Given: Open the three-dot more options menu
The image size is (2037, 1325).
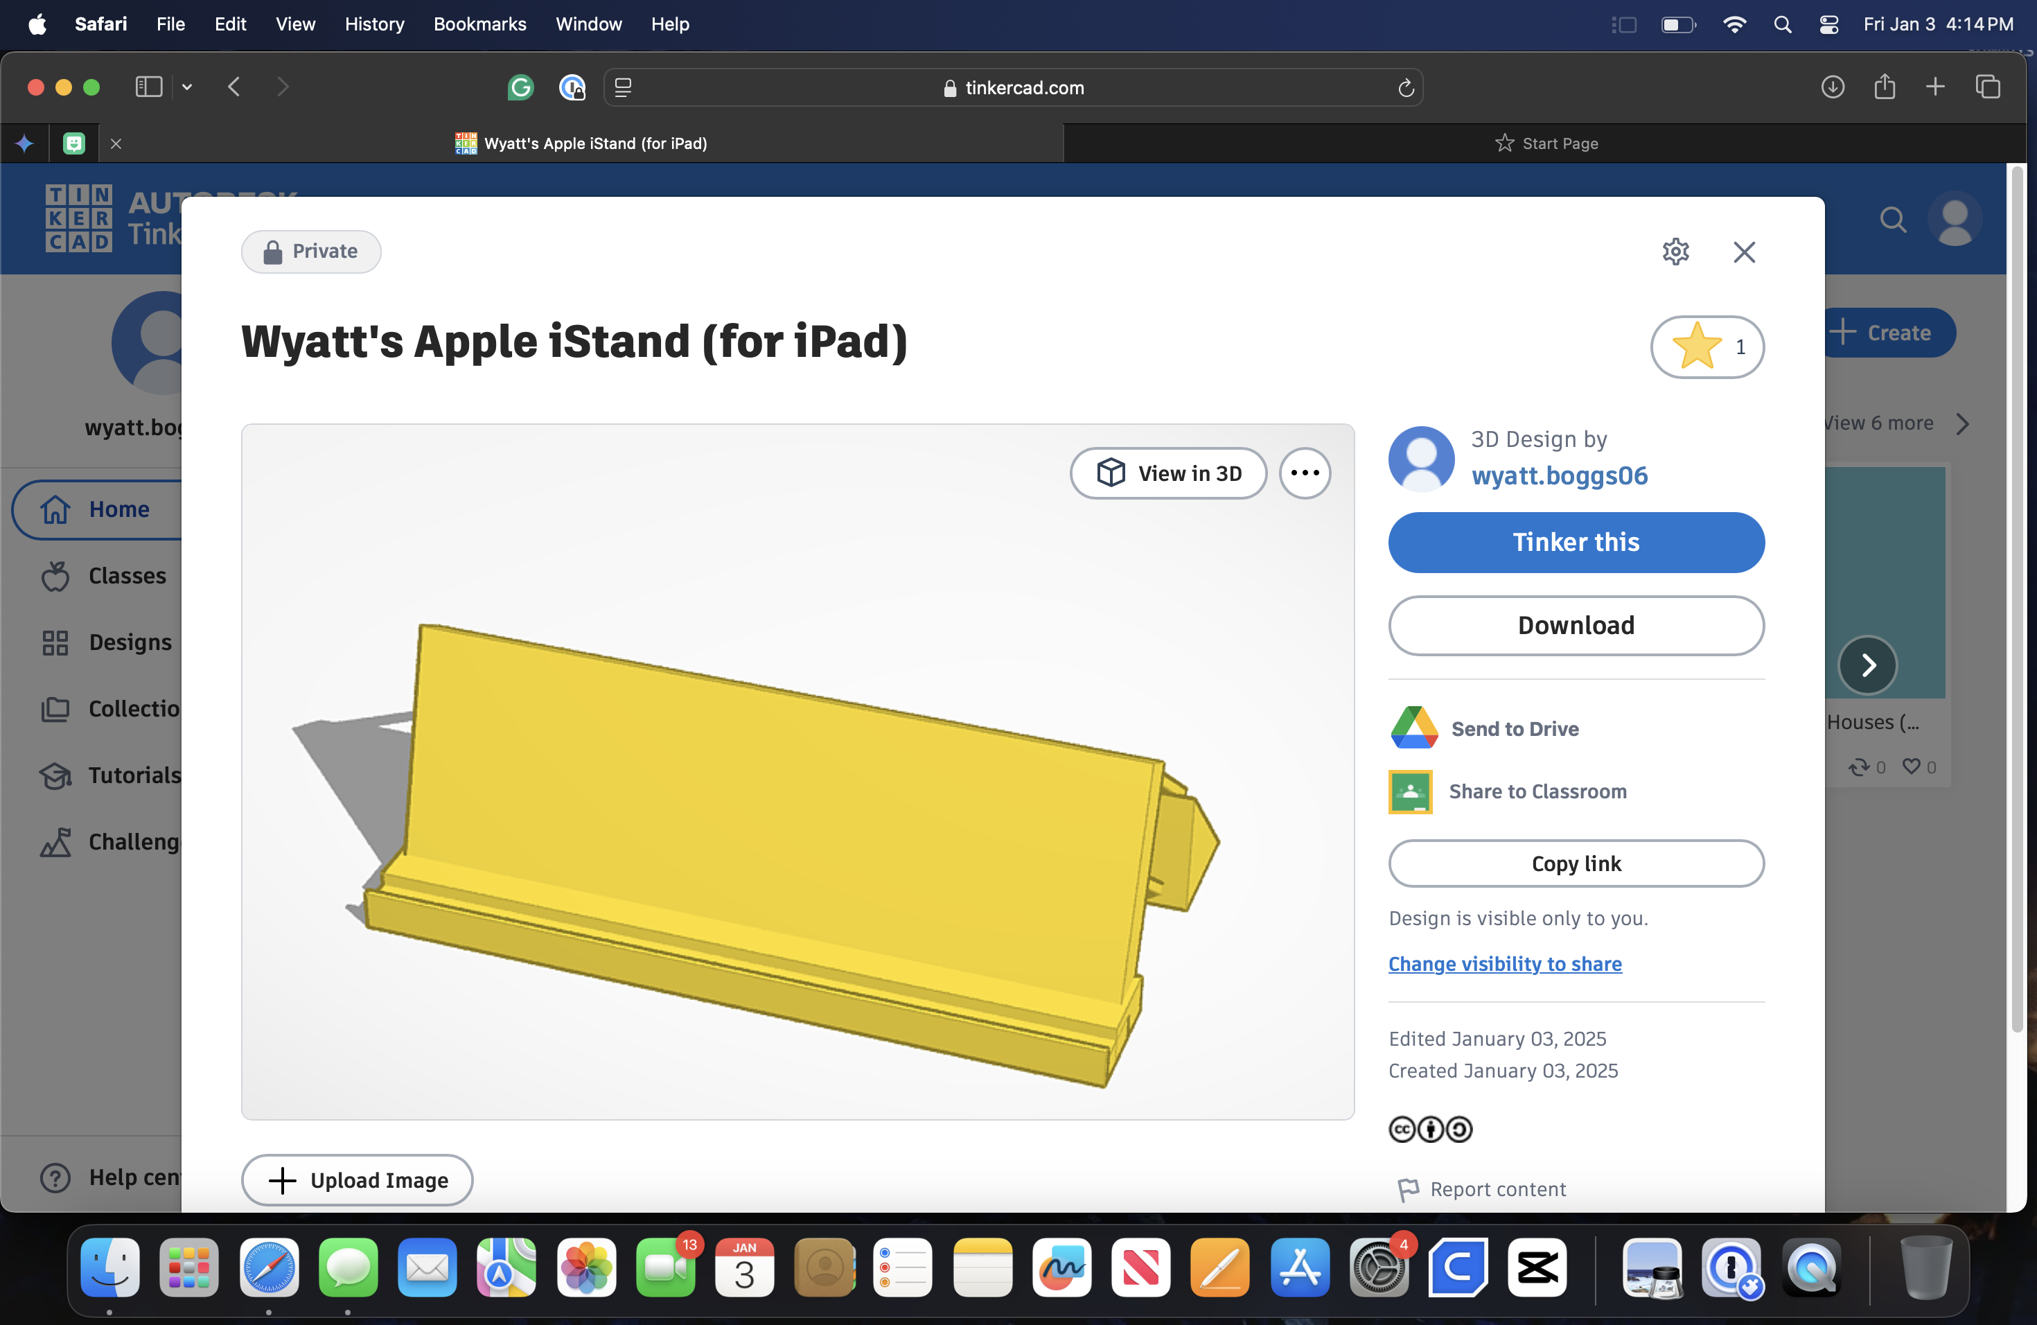Looking at the screenshot, I should [x=1305, y=473].
